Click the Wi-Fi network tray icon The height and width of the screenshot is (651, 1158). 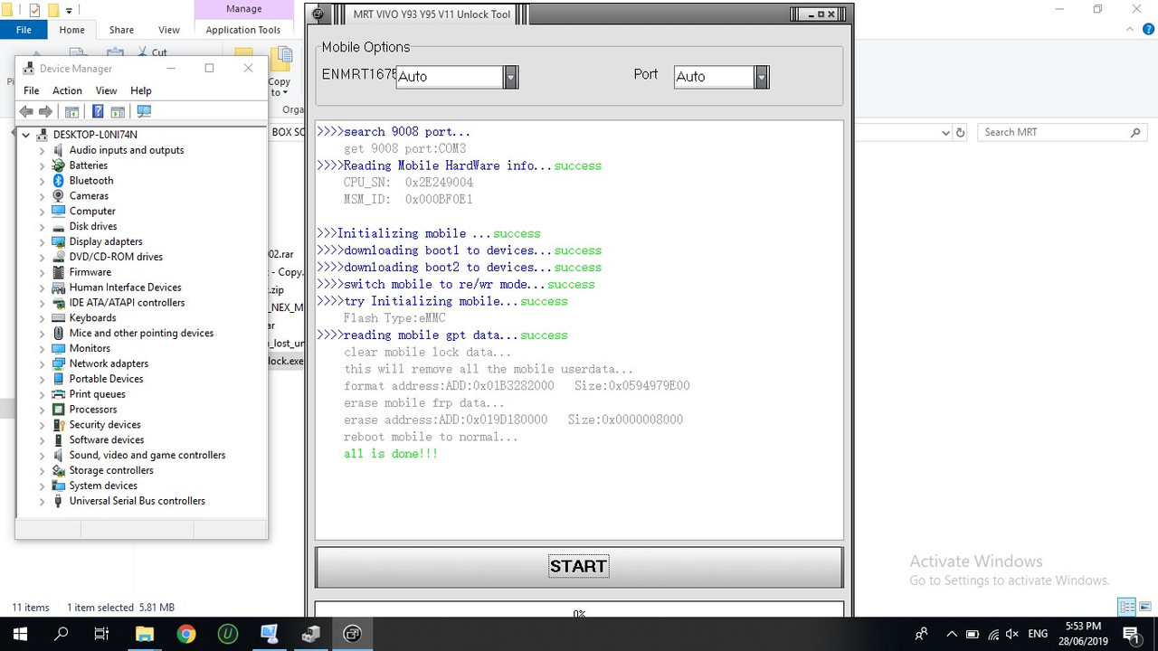point(992,635)
